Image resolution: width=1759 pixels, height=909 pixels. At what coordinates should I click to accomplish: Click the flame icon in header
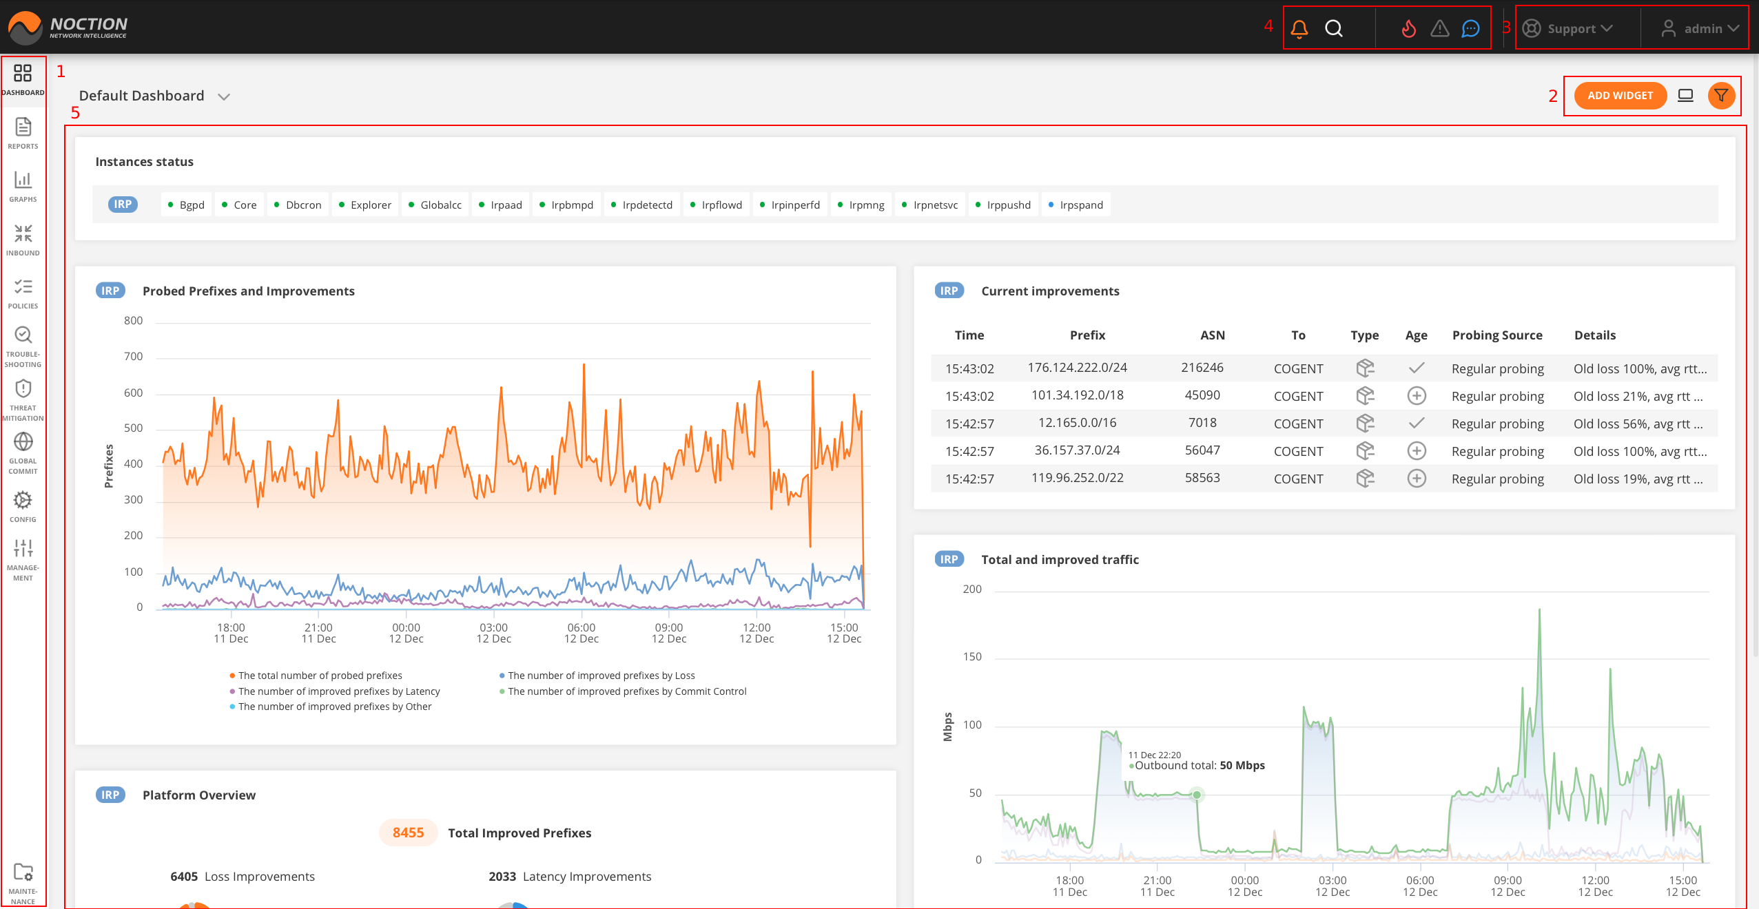point(1408,29)
